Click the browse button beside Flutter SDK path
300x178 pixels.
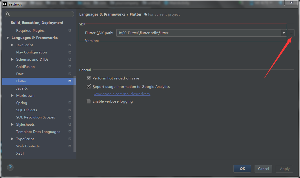click(291, 33)
